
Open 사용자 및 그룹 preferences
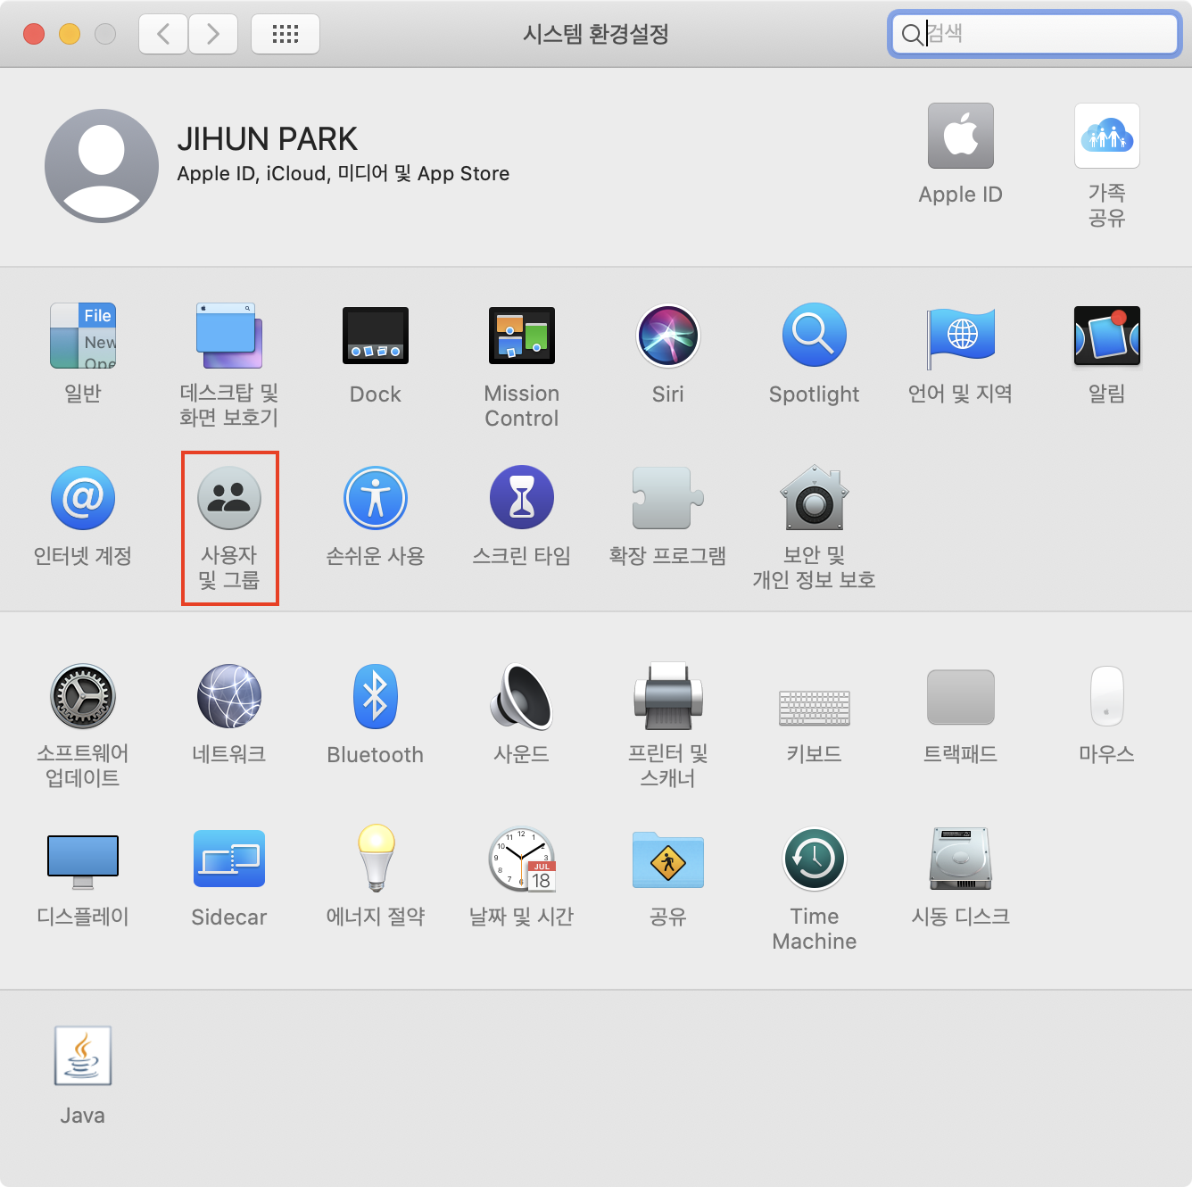click(x=229, y=498)
